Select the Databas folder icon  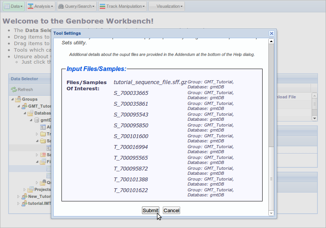click(x=31, y=113)
